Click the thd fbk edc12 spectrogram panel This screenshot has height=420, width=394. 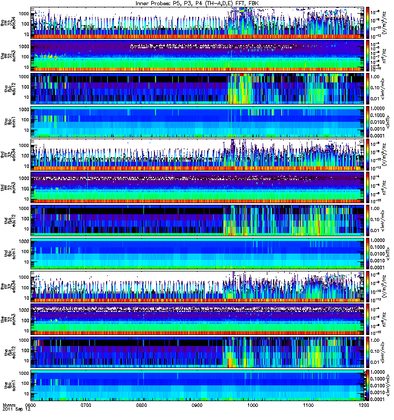[198, 220]
